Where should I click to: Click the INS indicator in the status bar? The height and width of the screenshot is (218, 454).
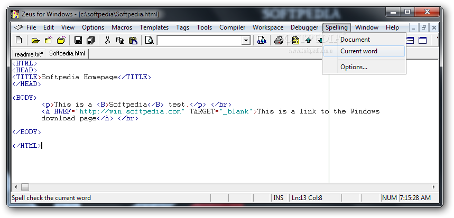[x=279, y=198]
